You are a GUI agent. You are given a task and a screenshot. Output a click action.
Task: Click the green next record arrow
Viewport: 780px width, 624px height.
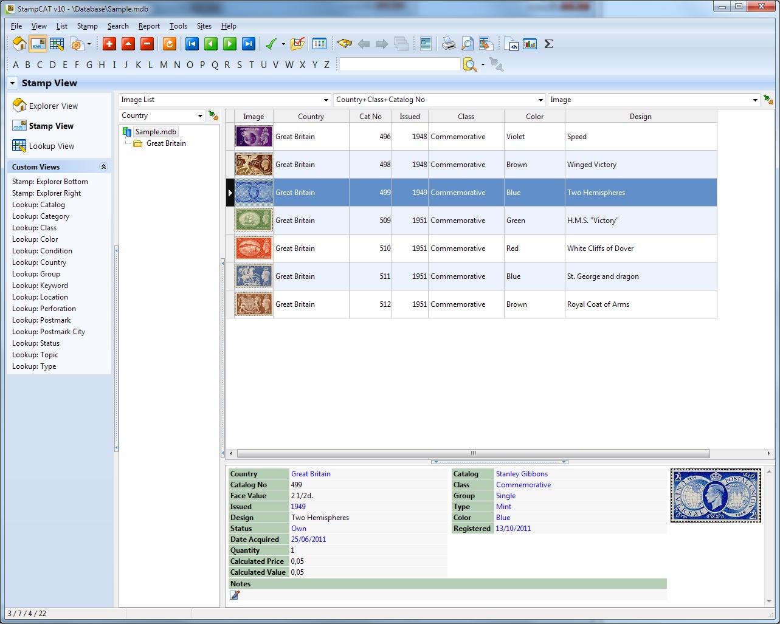(229, 44)
